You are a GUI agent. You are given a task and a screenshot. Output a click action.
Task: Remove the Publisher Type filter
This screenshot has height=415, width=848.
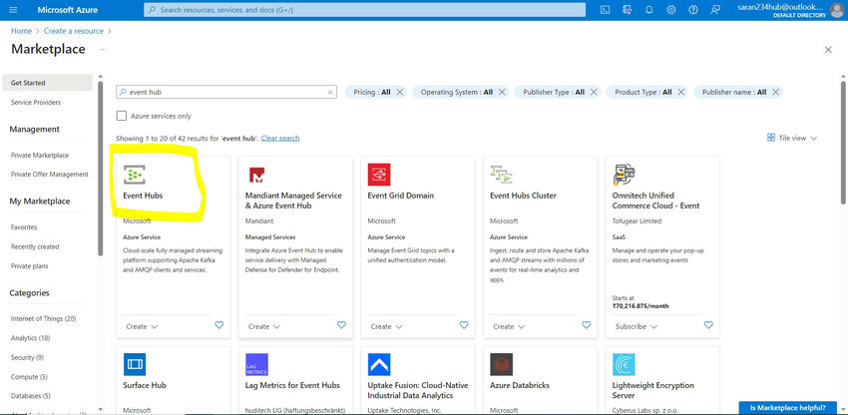pos(594,92)
